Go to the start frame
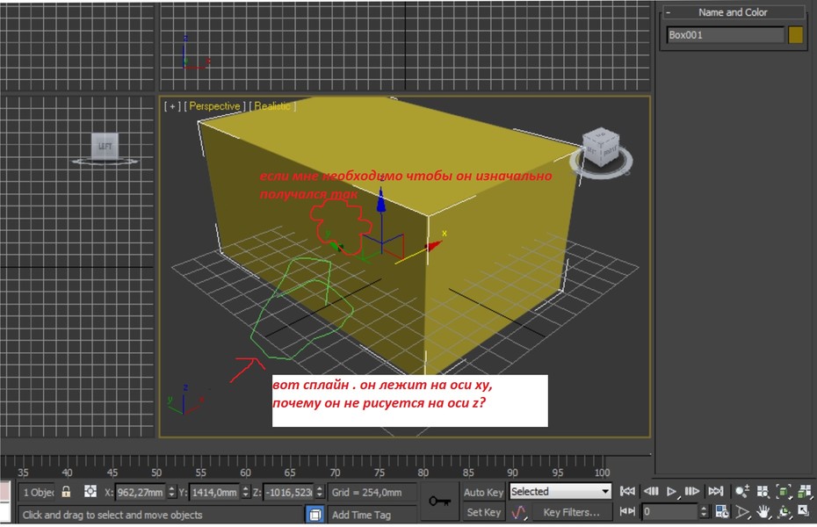The height and width of the screenshot is (527, 817). (x=627, y=491)
